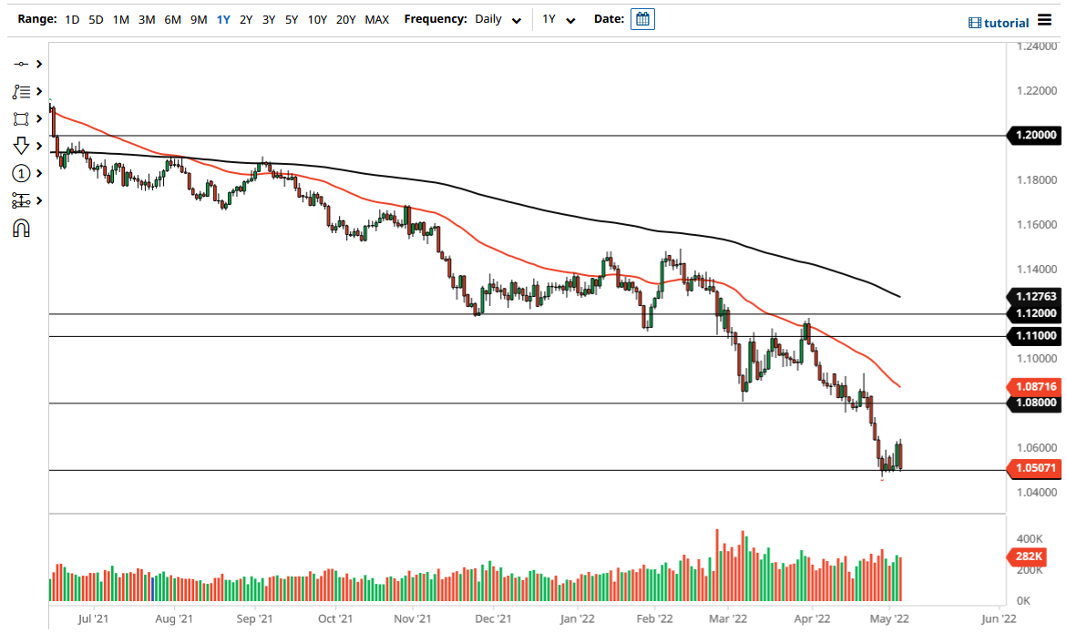Click the arrow annotation tool
The width and height of the screenshot is (1067, 633).
(20, 145)
